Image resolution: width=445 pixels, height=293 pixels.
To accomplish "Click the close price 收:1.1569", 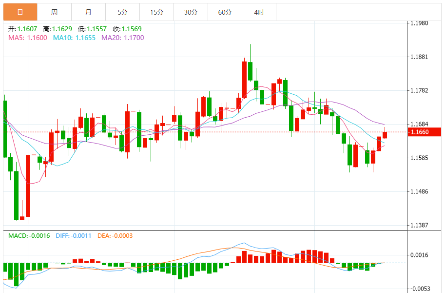I will click(127, 29).
